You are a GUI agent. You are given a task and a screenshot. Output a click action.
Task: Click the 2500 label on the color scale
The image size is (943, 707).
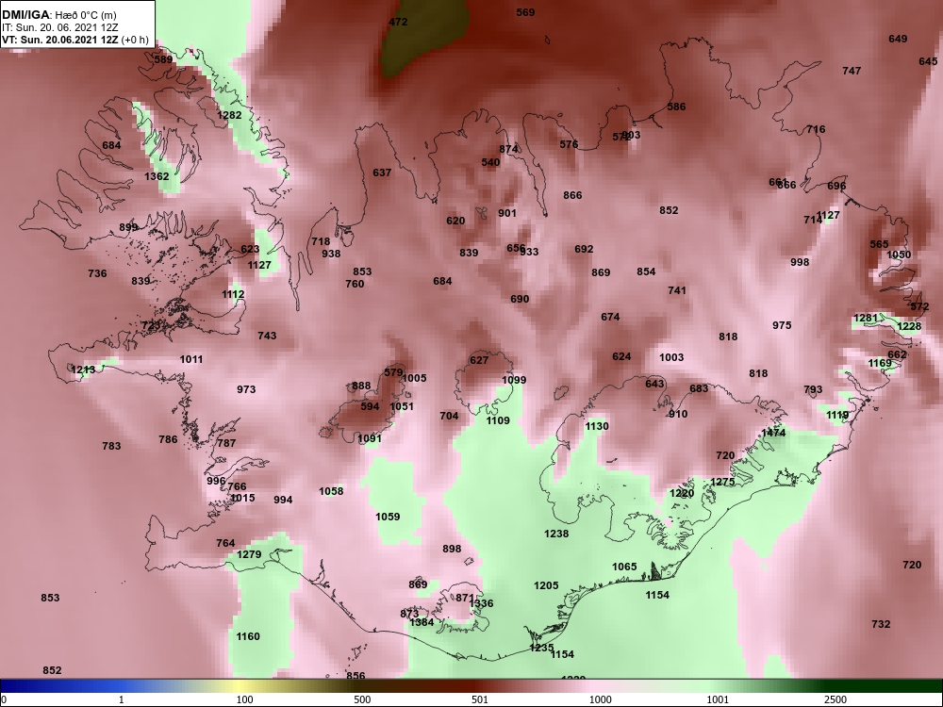(835, 699)
